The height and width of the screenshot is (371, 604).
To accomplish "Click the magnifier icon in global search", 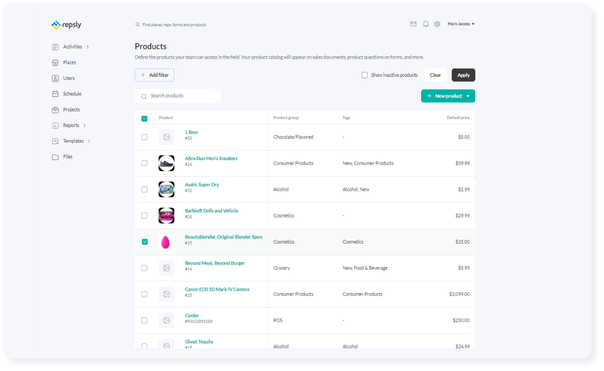I will (138, 25).
